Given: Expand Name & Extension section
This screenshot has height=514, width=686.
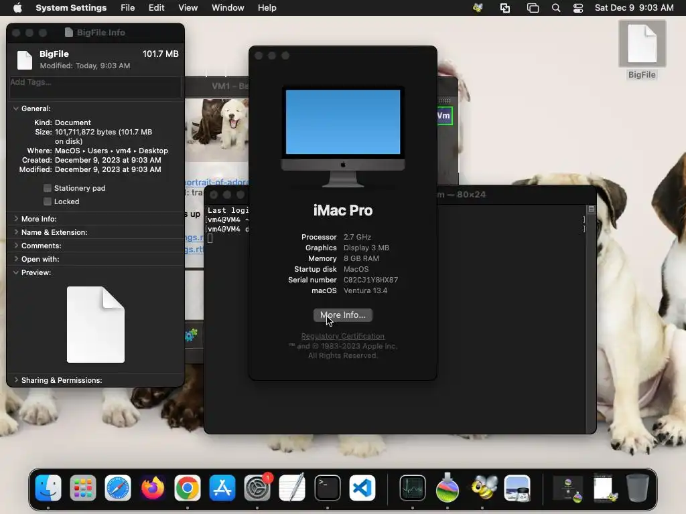Looking at the screenshot, I should tap(16, 232).
